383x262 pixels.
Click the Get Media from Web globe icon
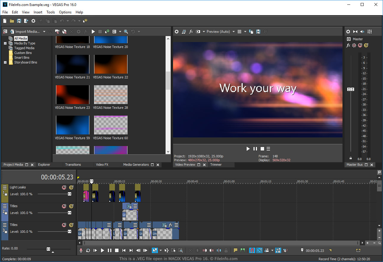coord(64,32)
